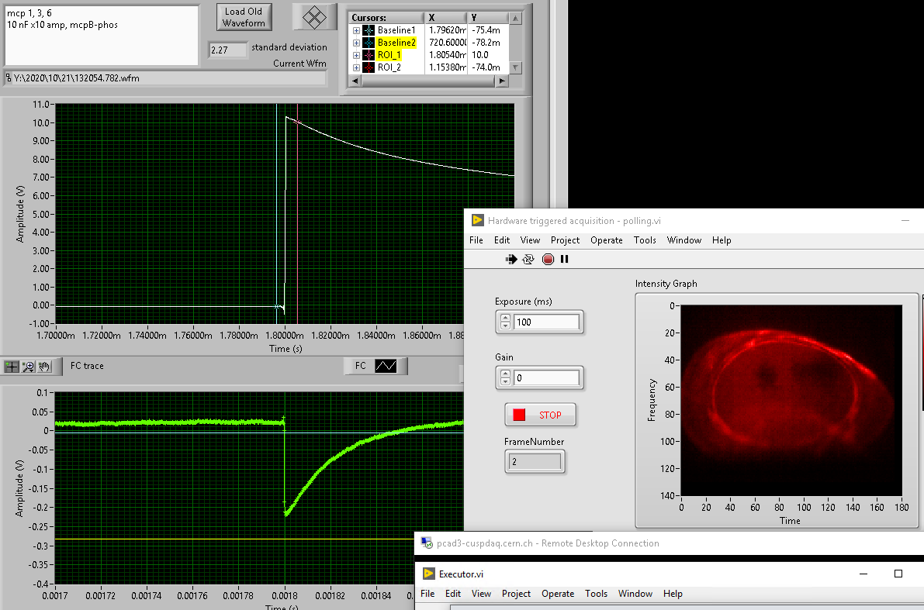Click the Baseline2 cursor color icon

[x=369, y=43]
